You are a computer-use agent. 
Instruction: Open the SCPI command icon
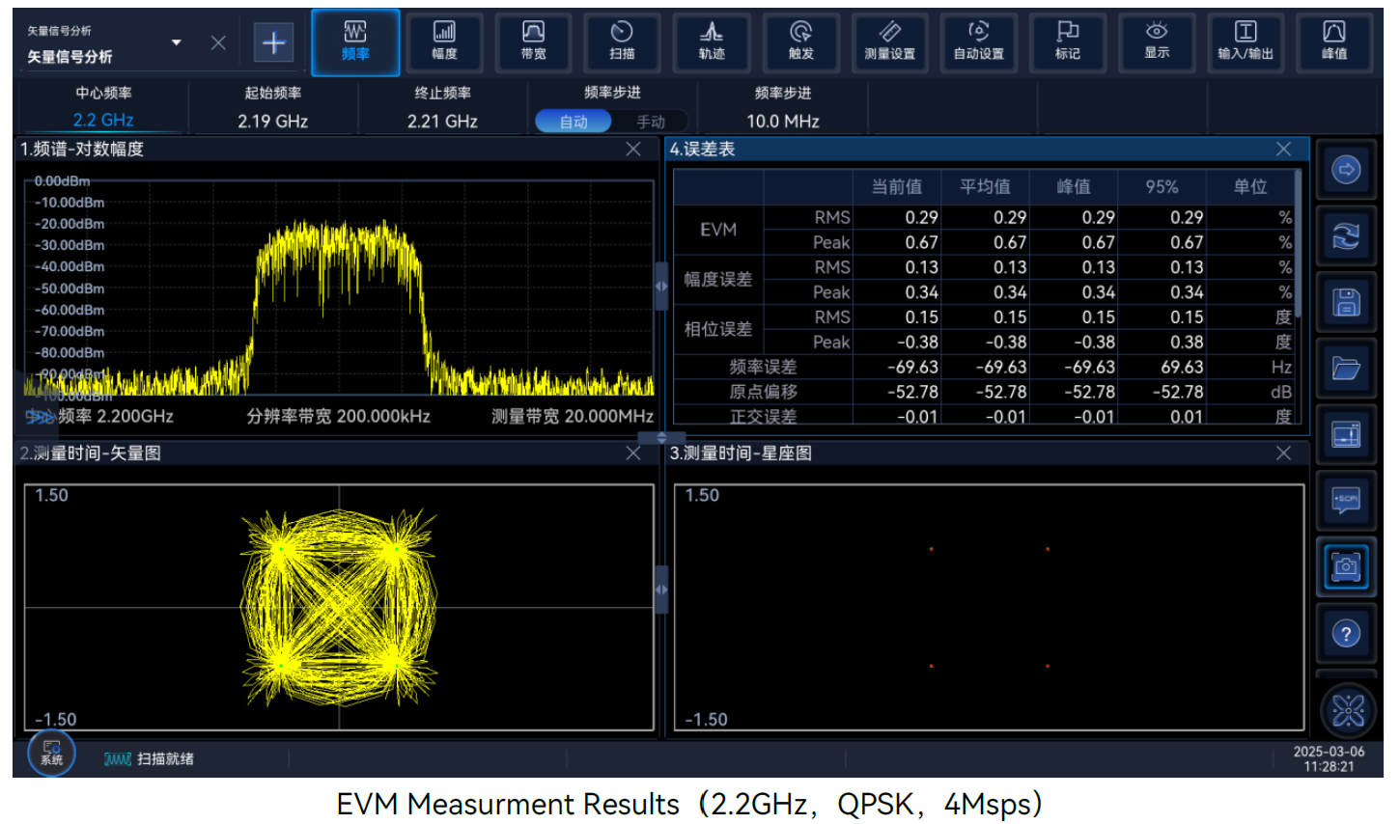click(1346, 500)
